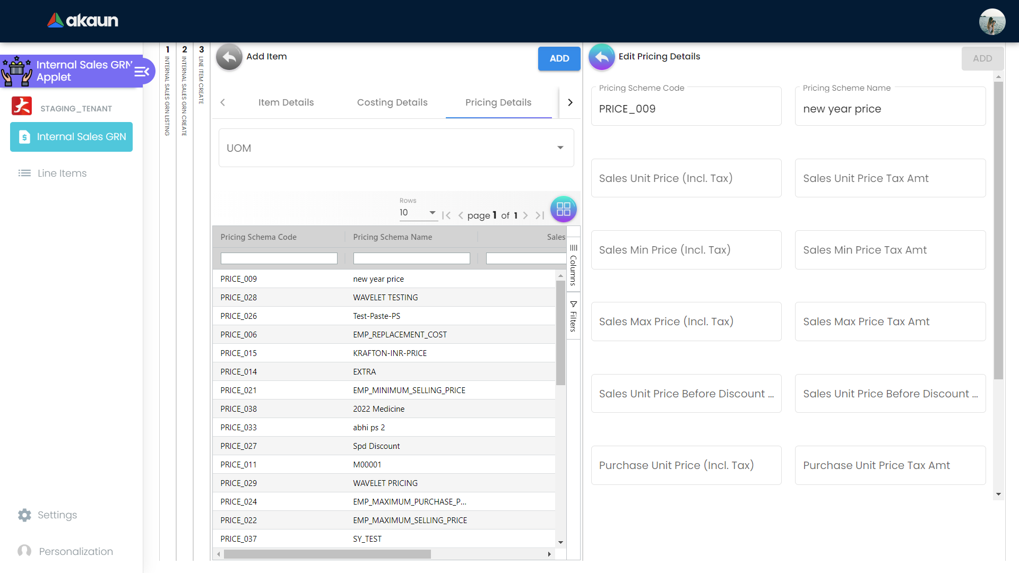Open the grid view toggle button
The height and width of the screenshot is (573, 1019).
click(x=563, y=209)
